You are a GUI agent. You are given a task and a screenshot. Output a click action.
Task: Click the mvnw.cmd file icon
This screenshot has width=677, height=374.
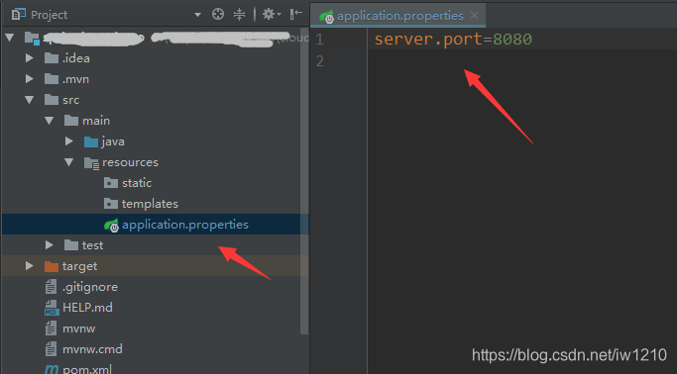click(51, 348)
